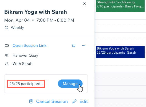This screenshot has height=107, width=146.
Task: Click the Bikram Yoga with Sarah title
Action: point(35,12)
